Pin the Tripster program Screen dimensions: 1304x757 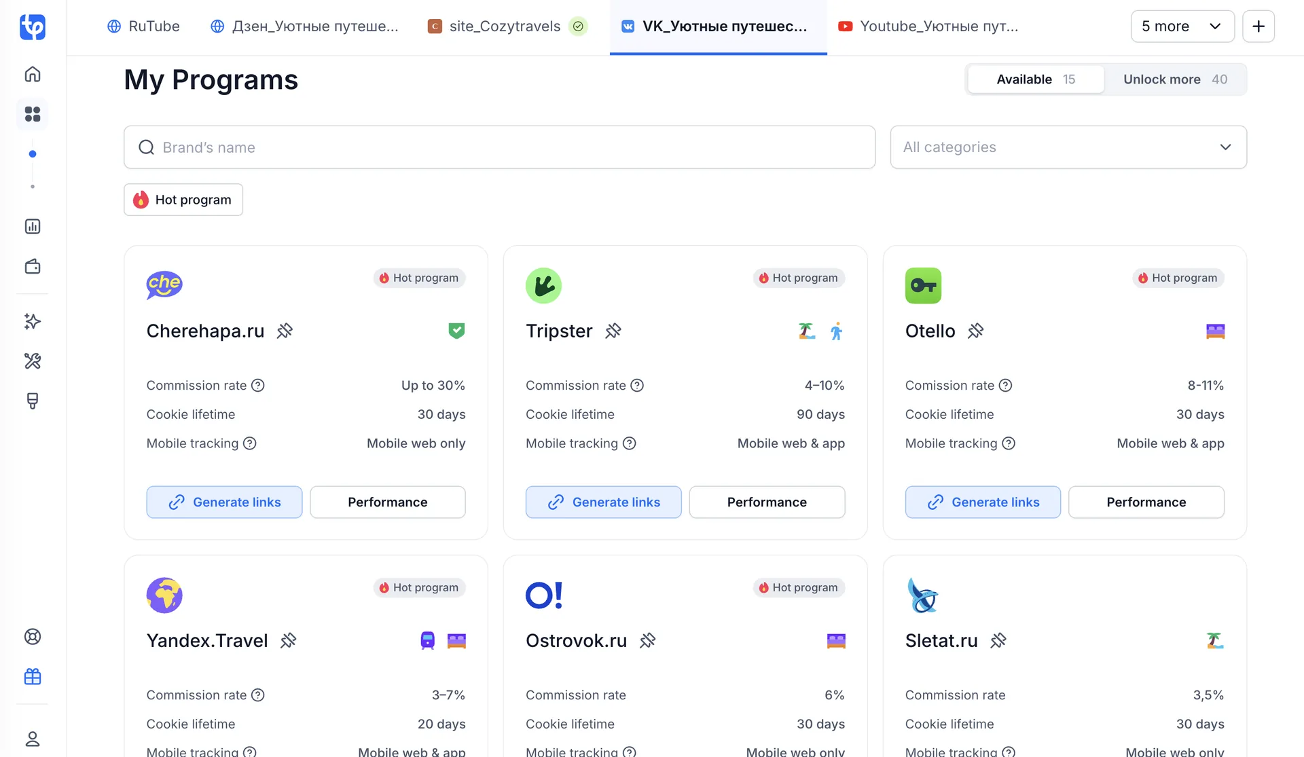(x=613, y=331)
